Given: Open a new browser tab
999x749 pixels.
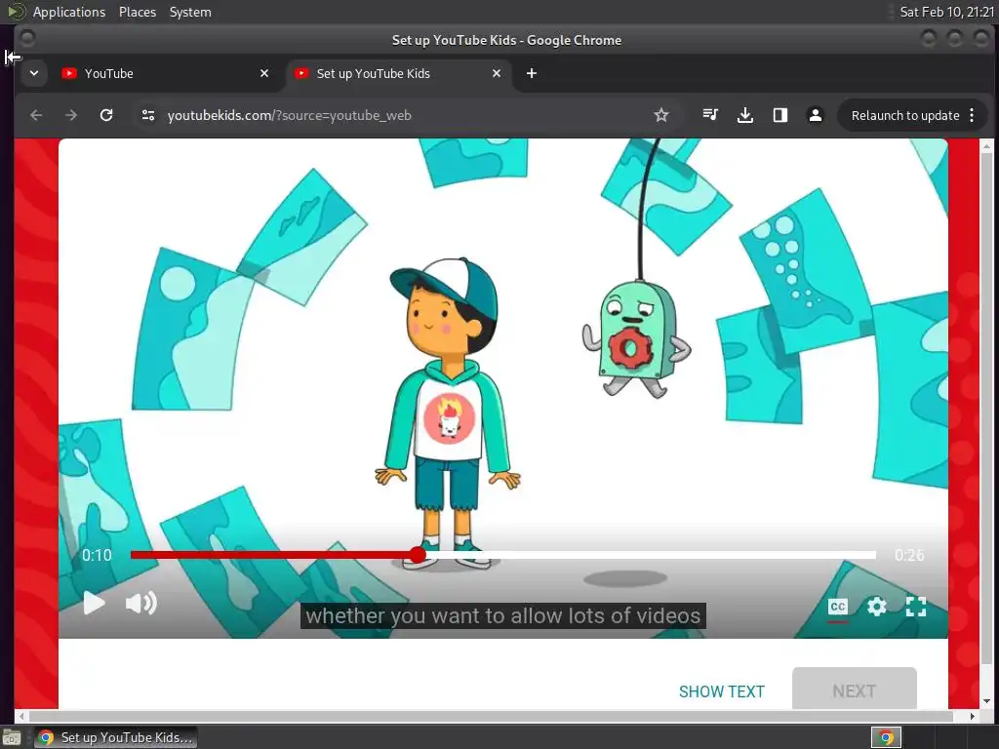Looking at the screenshot, I should pyautogui.click(x=532, y=73).
